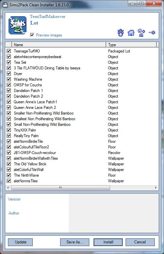The height and width of the screenshot is (254, 164).
Task: Uncheck the aletColourfullTileFloor2 checkbox
Action: pyautogui.click(x=9, y=147)
